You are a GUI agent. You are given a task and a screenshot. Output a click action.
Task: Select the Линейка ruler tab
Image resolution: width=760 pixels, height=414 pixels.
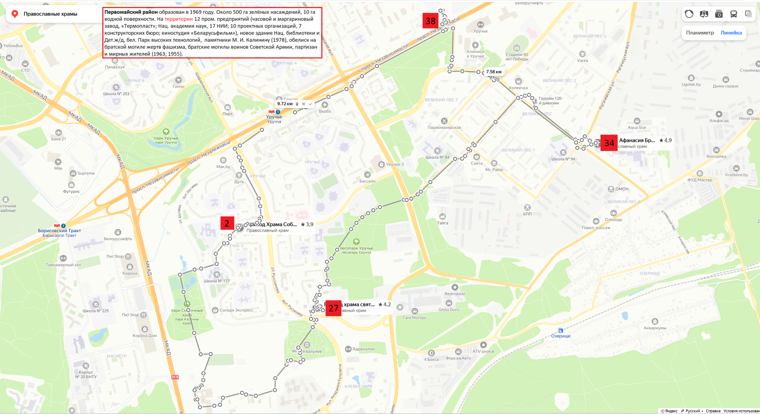(731, 33)
